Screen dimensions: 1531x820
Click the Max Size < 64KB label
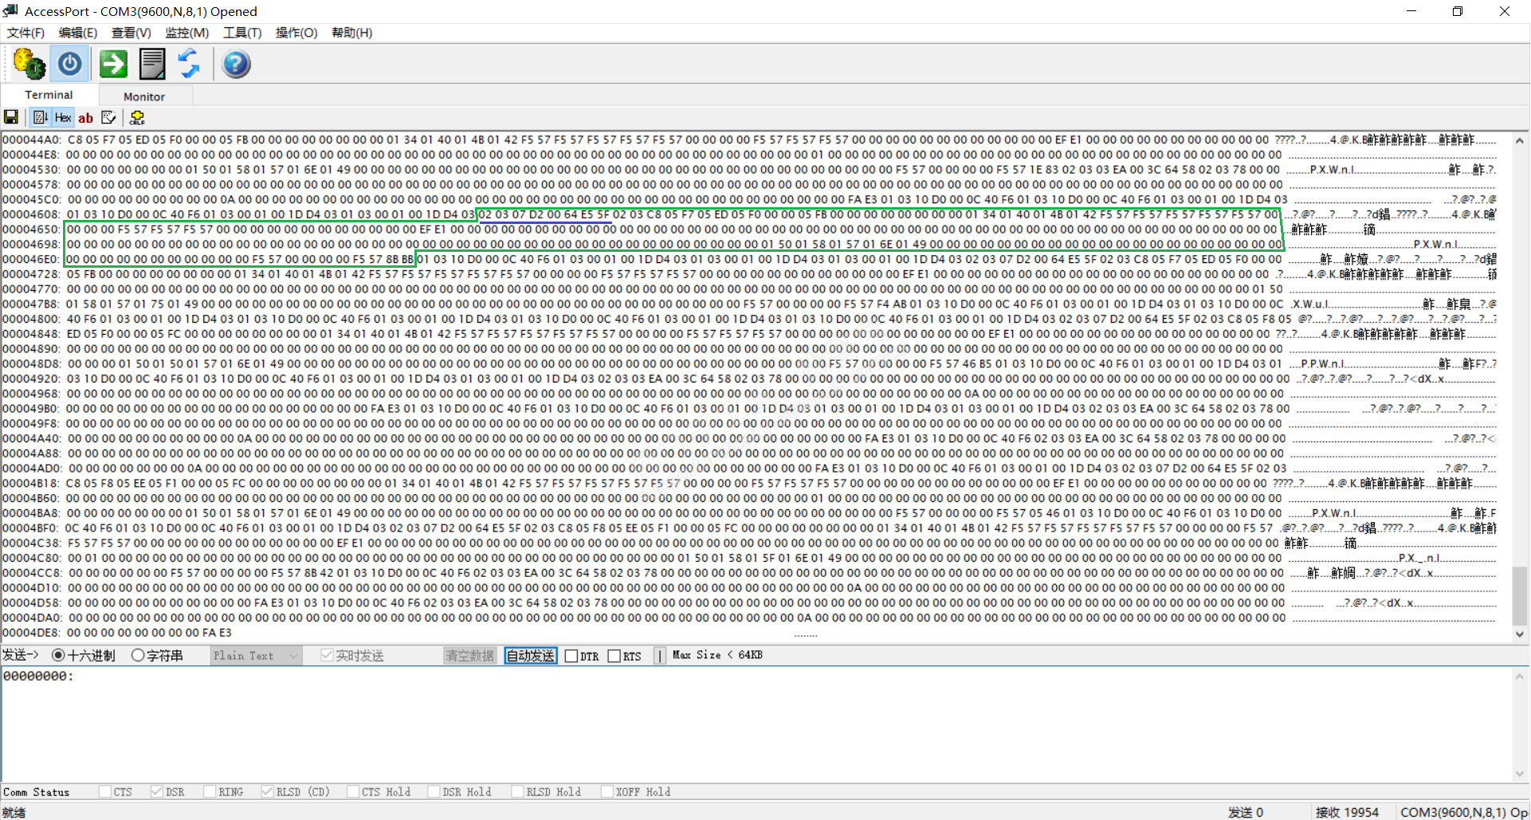click(717, 655)
